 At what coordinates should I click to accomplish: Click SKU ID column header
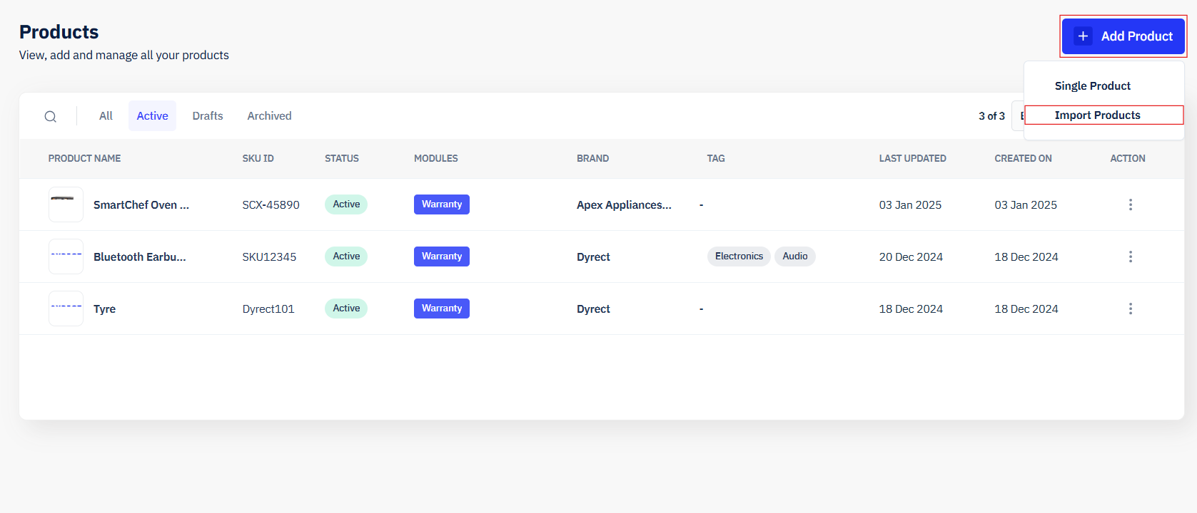(258, 158)
